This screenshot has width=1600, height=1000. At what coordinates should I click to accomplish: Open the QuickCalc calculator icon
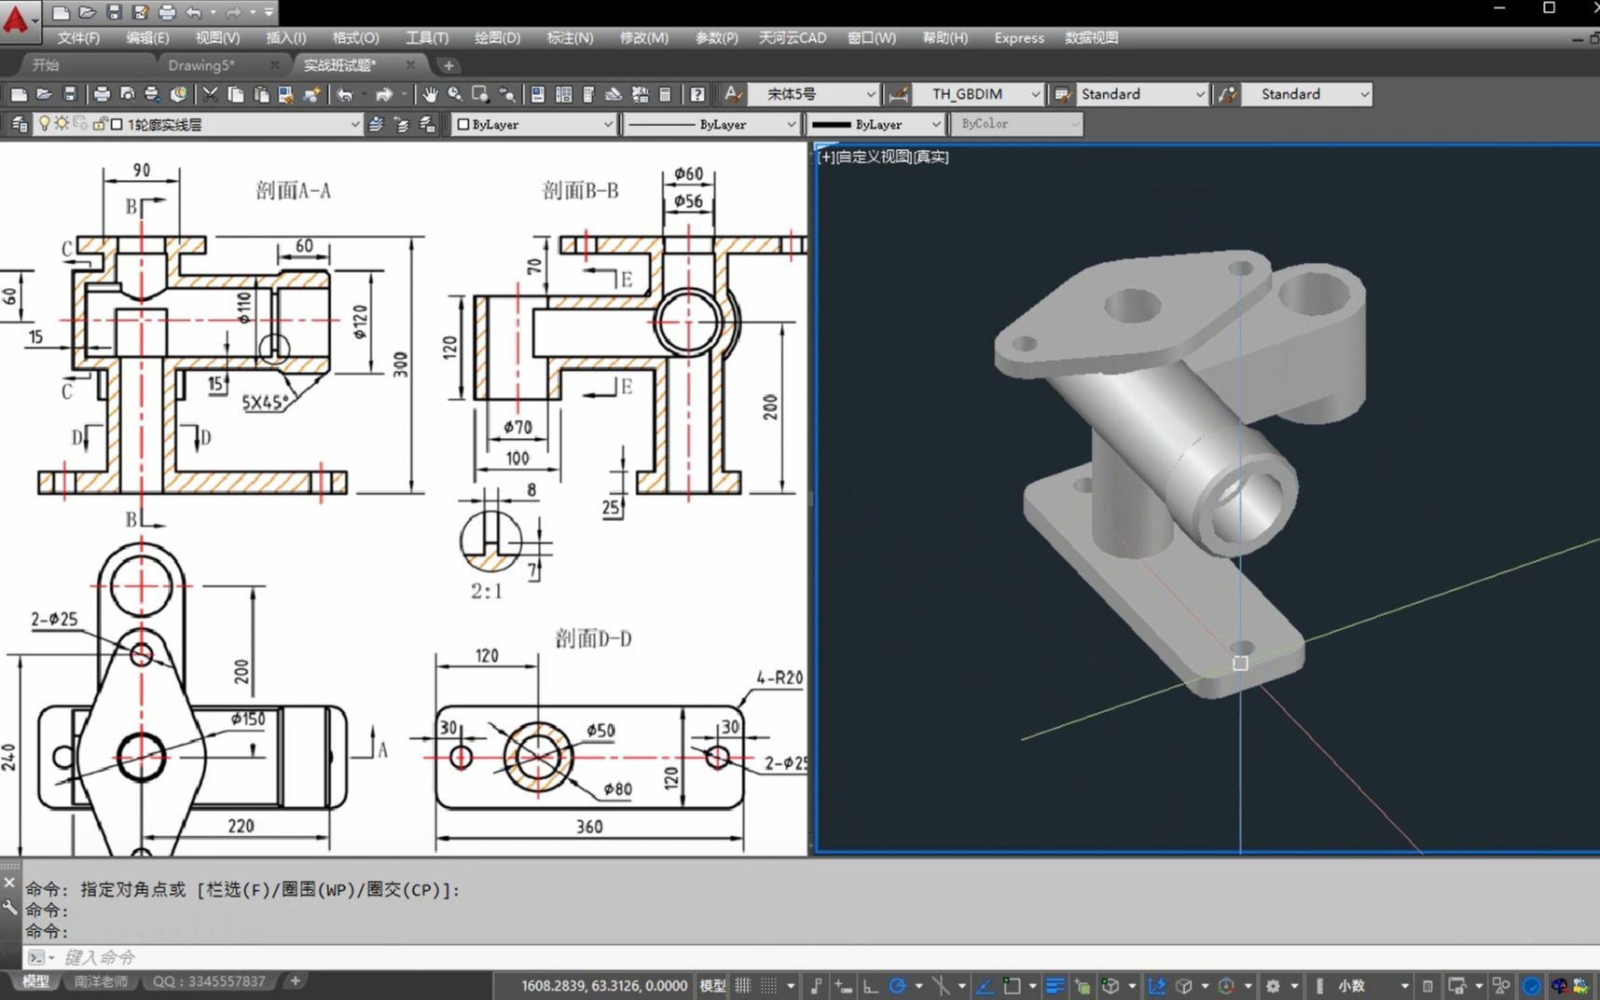pos(665,94)
